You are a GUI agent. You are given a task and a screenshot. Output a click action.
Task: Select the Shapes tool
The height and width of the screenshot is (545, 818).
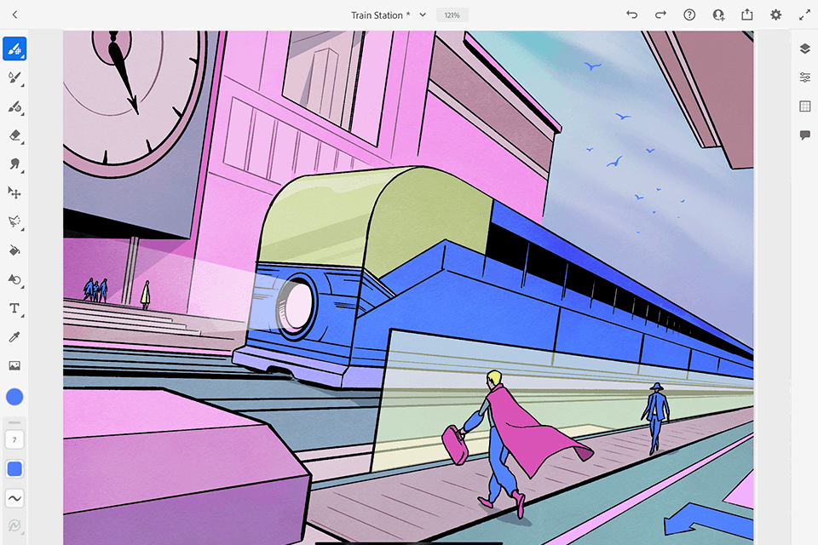14,280
